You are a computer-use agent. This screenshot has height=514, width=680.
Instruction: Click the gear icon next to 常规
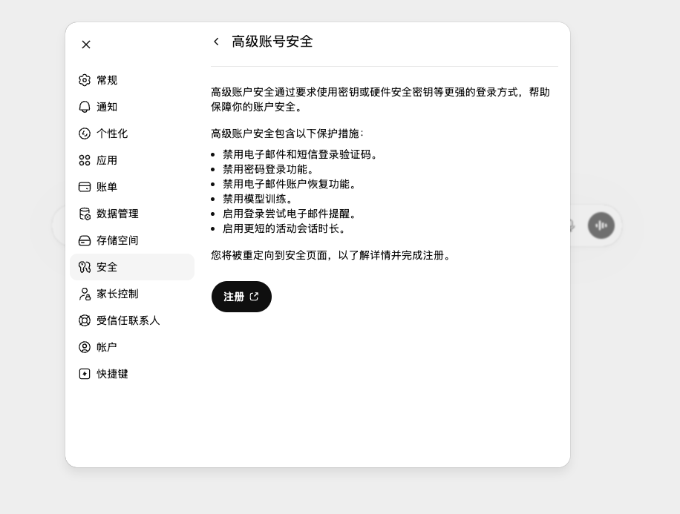pyautogui.click(x=85, y=80)
